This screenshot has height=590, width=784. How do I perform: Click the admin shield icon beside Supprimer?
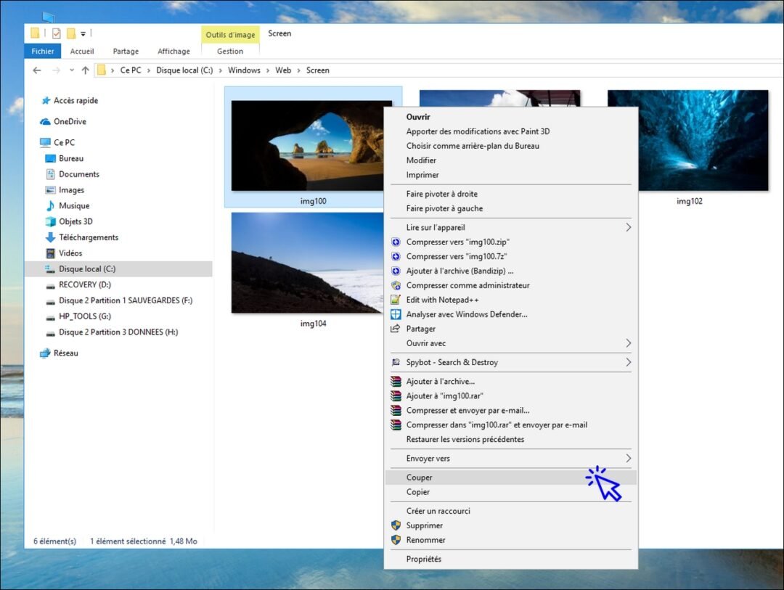[396, 525]
